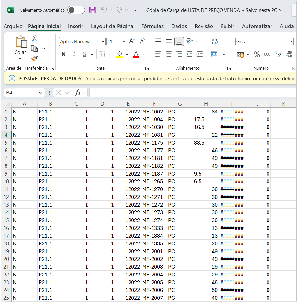
Task: Toggle bottom align button
Action: pos(179,41)
